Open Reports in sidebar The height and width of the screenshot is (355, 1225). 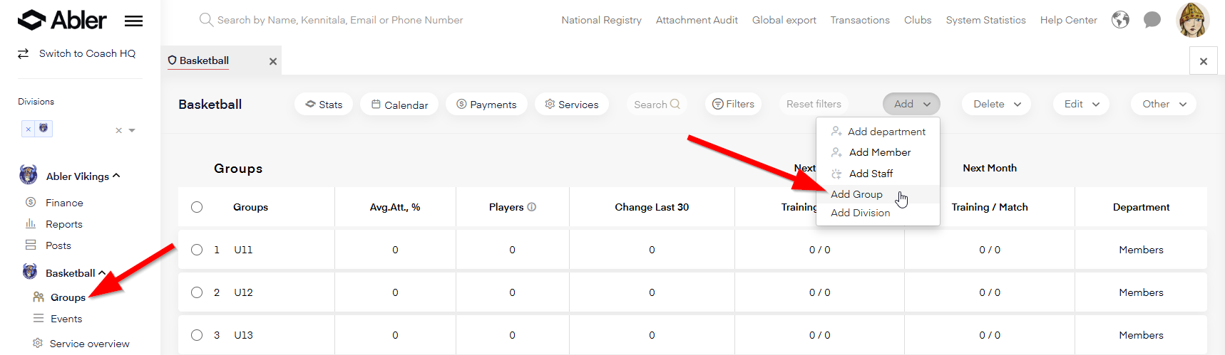point(64,224)
